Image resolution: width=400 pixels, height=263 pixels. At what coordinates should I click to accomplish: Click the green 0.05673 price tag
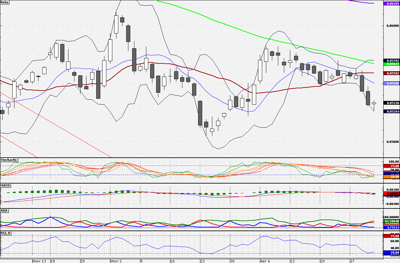click(391, 64)
